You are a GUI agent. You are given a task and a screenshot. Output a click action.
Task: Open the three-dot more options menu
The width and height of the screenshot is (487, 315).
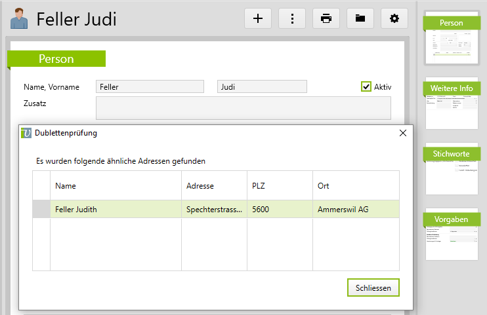(x=292, y=18)
